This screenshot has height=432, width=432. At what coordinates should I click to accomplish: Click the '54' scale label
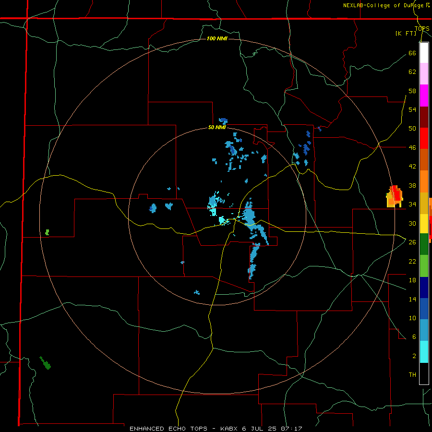click(x=412, y=109)
